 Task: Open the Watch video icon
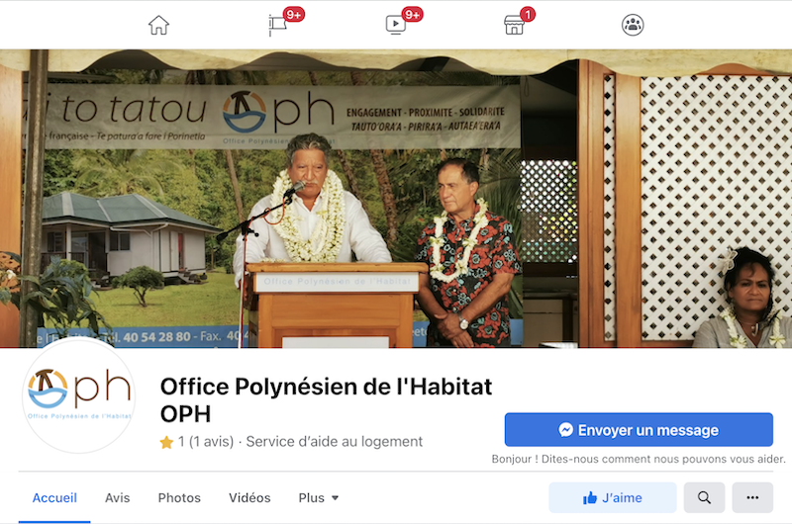(x=395, y=25)
